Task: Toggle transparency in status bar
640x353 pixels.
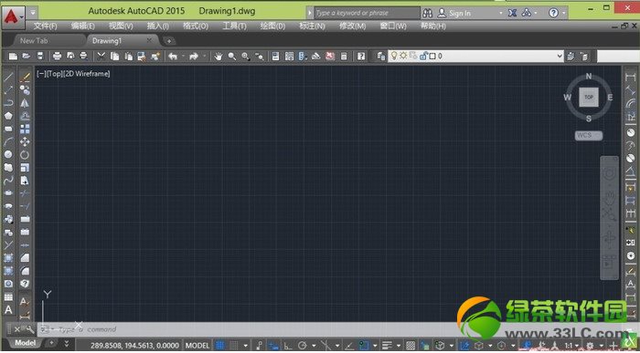Action: point(411,346)
